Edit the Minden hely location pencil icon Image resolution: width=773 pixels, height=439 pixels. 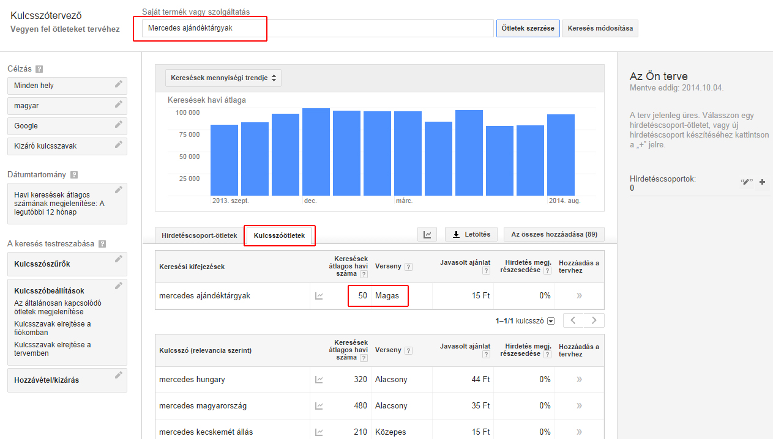coord(119,85)
